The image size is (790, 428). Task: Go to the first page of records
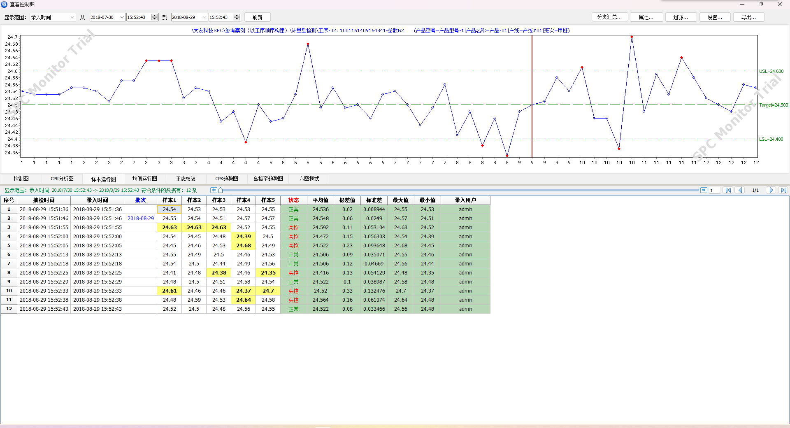pos(728,190)
